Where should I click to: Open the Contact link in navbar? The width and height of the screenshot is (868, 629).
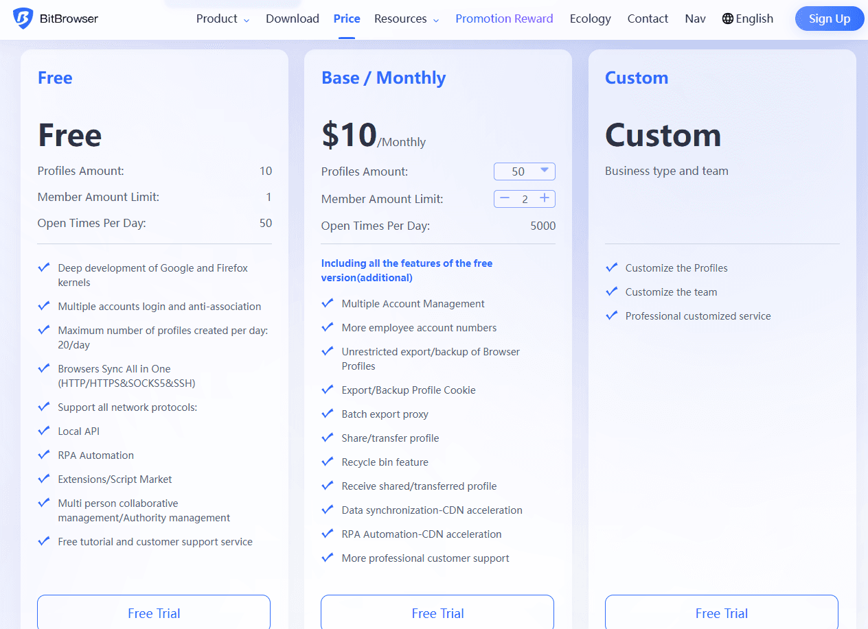tap(648, 19)
